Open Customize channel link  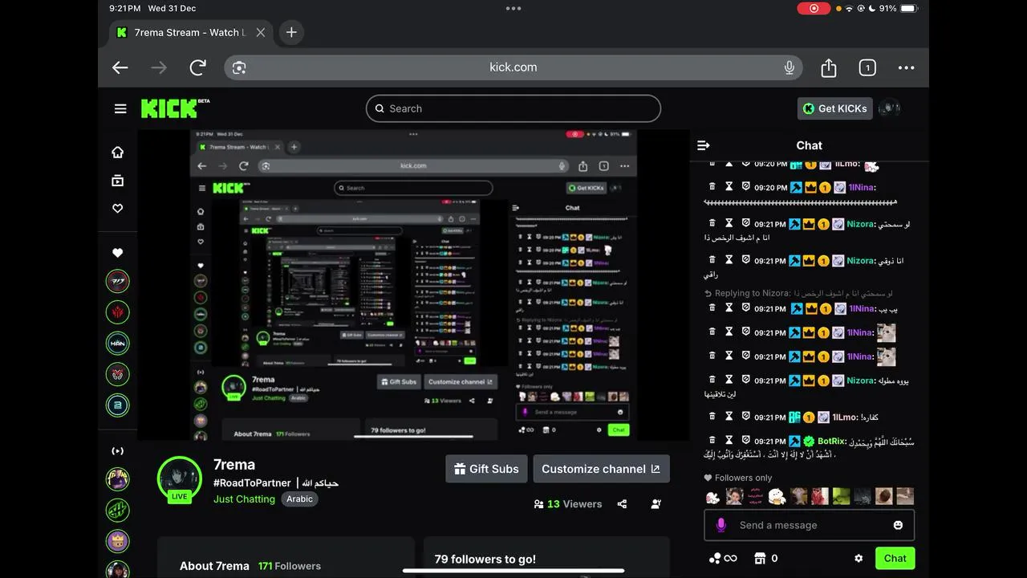(601, 469)
